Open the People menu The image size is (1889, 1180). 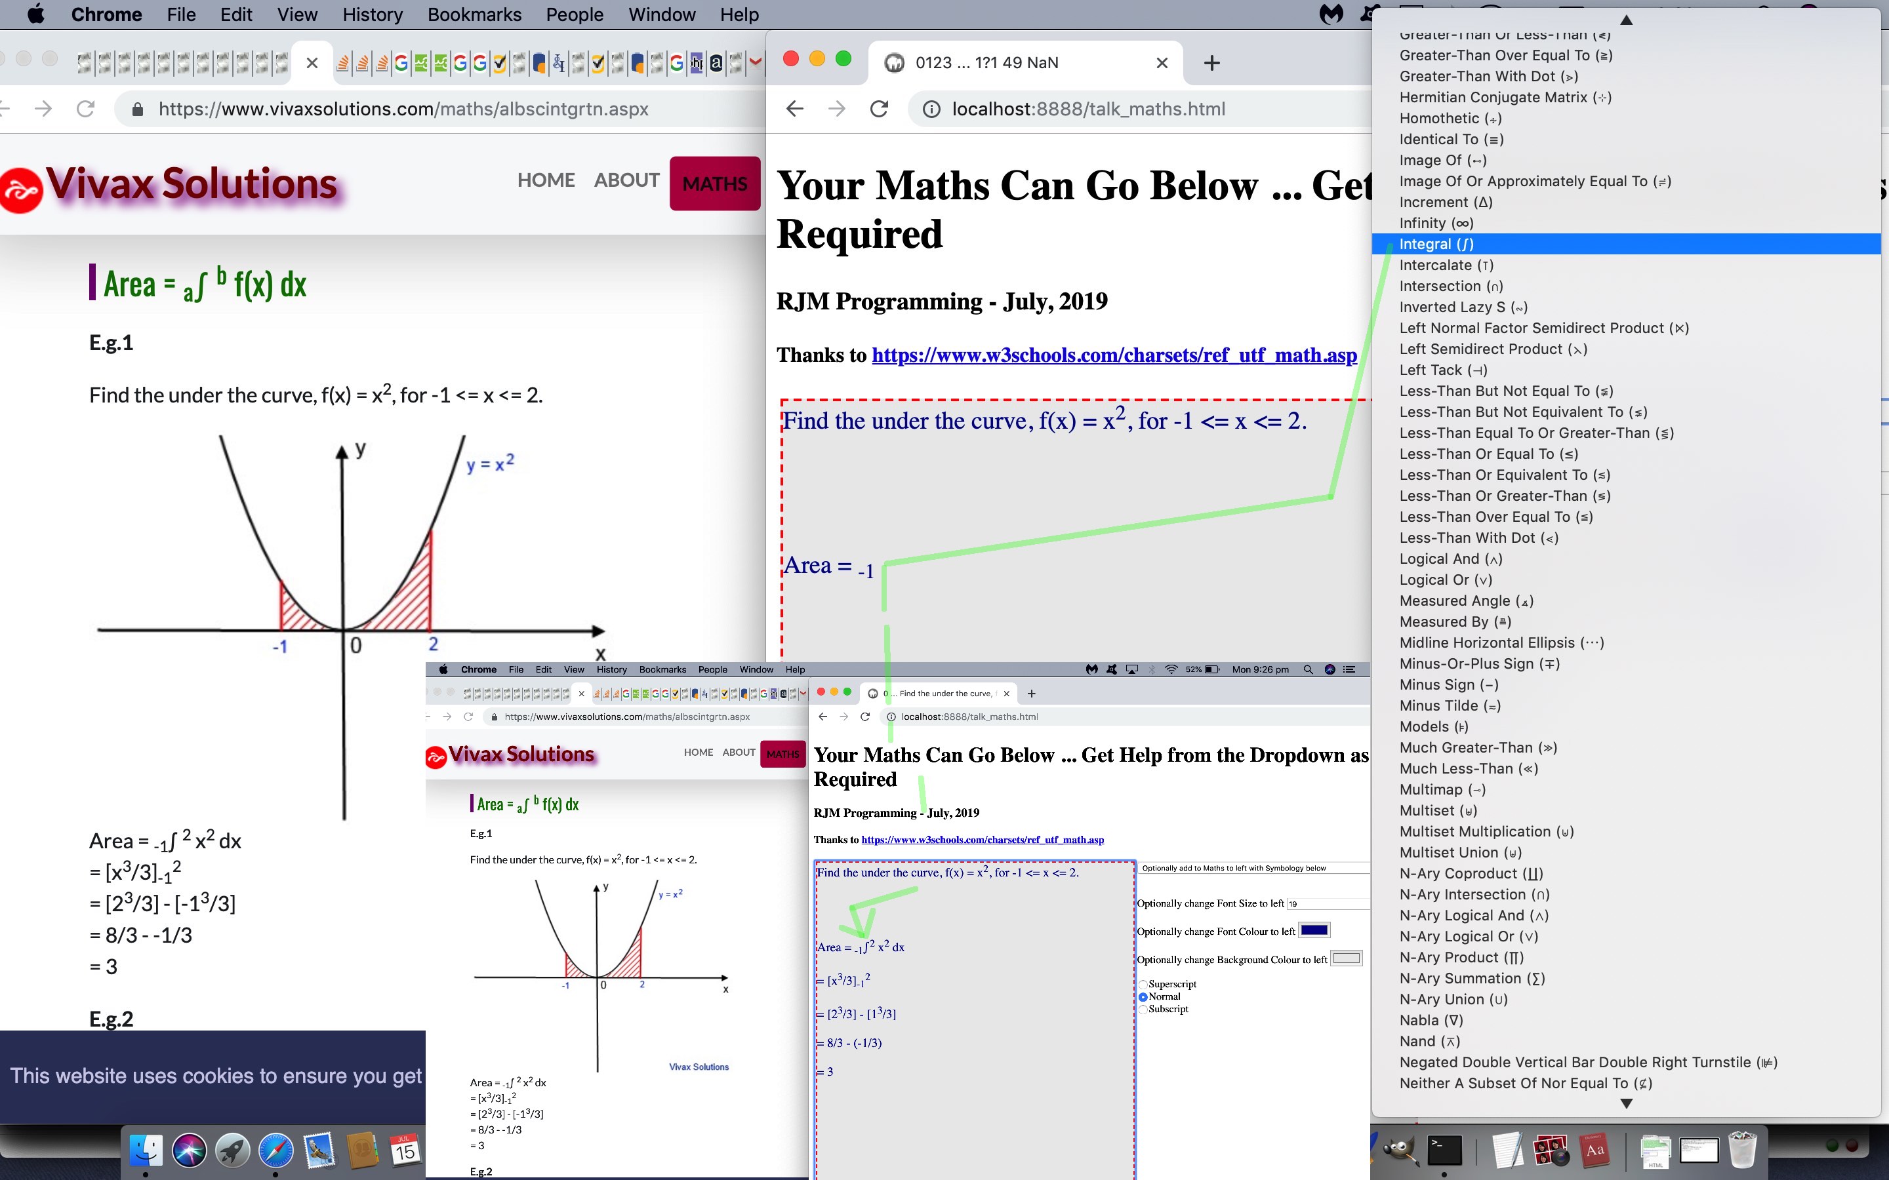coord(575,14)
